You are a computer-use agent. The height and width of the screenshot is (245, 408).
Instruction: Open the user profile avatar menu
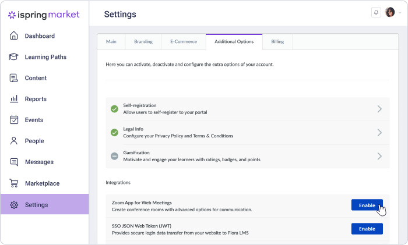click(390, 12)
